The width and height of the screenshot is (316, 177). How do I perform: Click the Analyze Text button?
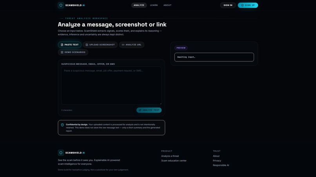[149, 110]
